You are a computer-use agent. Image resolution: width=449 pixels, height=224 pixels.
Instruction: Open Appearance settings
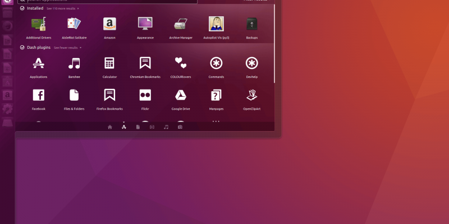[145, 28]
